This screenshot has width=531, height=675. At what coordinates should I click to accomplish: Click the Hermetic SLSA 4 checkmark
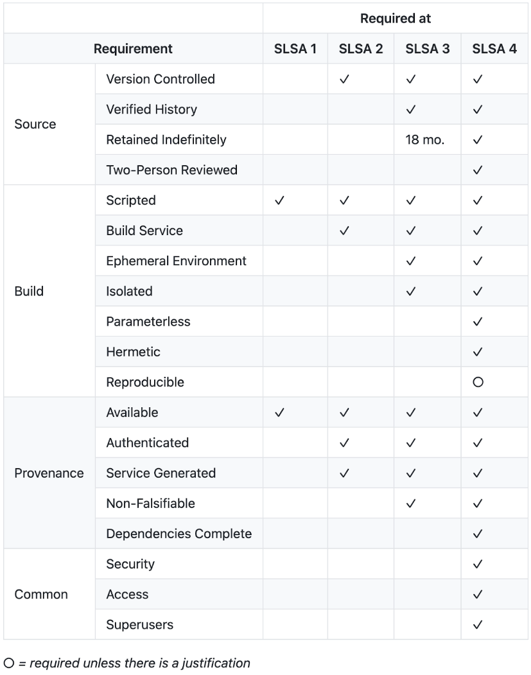(x=477, y=353)
